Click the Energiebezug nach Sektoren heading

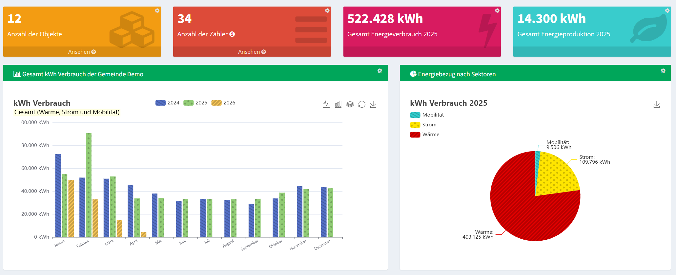pyautogui.click(x=457, y=74)
